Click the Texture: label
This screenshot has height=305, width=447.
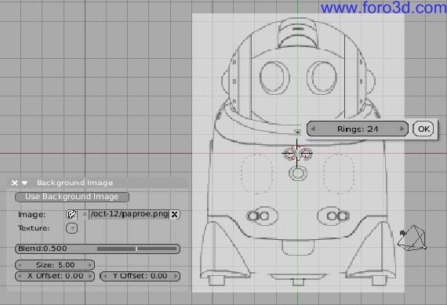tap(34, 228)
